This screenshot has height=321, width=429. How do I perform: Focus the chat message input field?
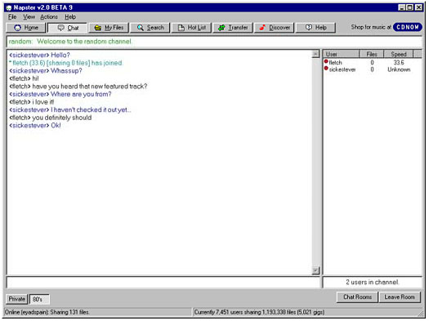[x=163, y=282]
